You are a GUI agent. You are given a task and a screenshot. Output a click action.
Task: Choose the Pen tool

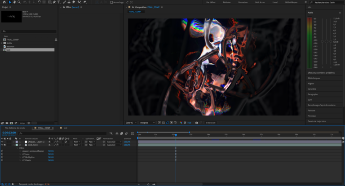point(53,2)
